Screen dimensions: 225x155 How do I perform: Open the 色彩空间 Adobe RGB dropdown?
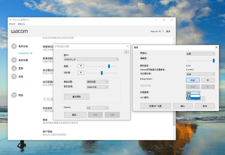point(97,87)
